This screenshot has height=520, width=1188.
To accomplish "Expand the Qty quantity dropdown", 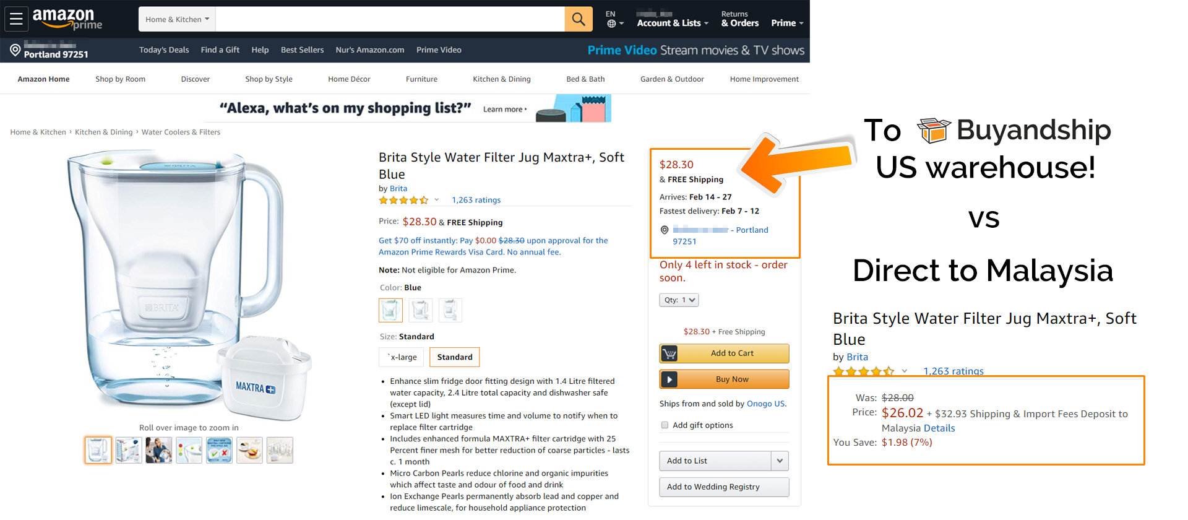I will pos(679,300).
